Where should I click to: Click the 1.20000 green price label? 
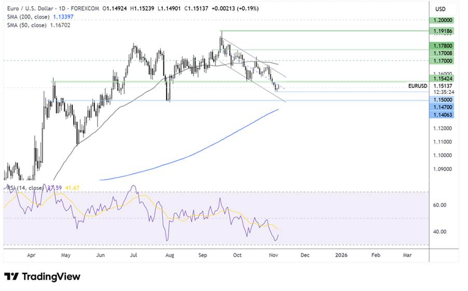(x=442, y=20)
